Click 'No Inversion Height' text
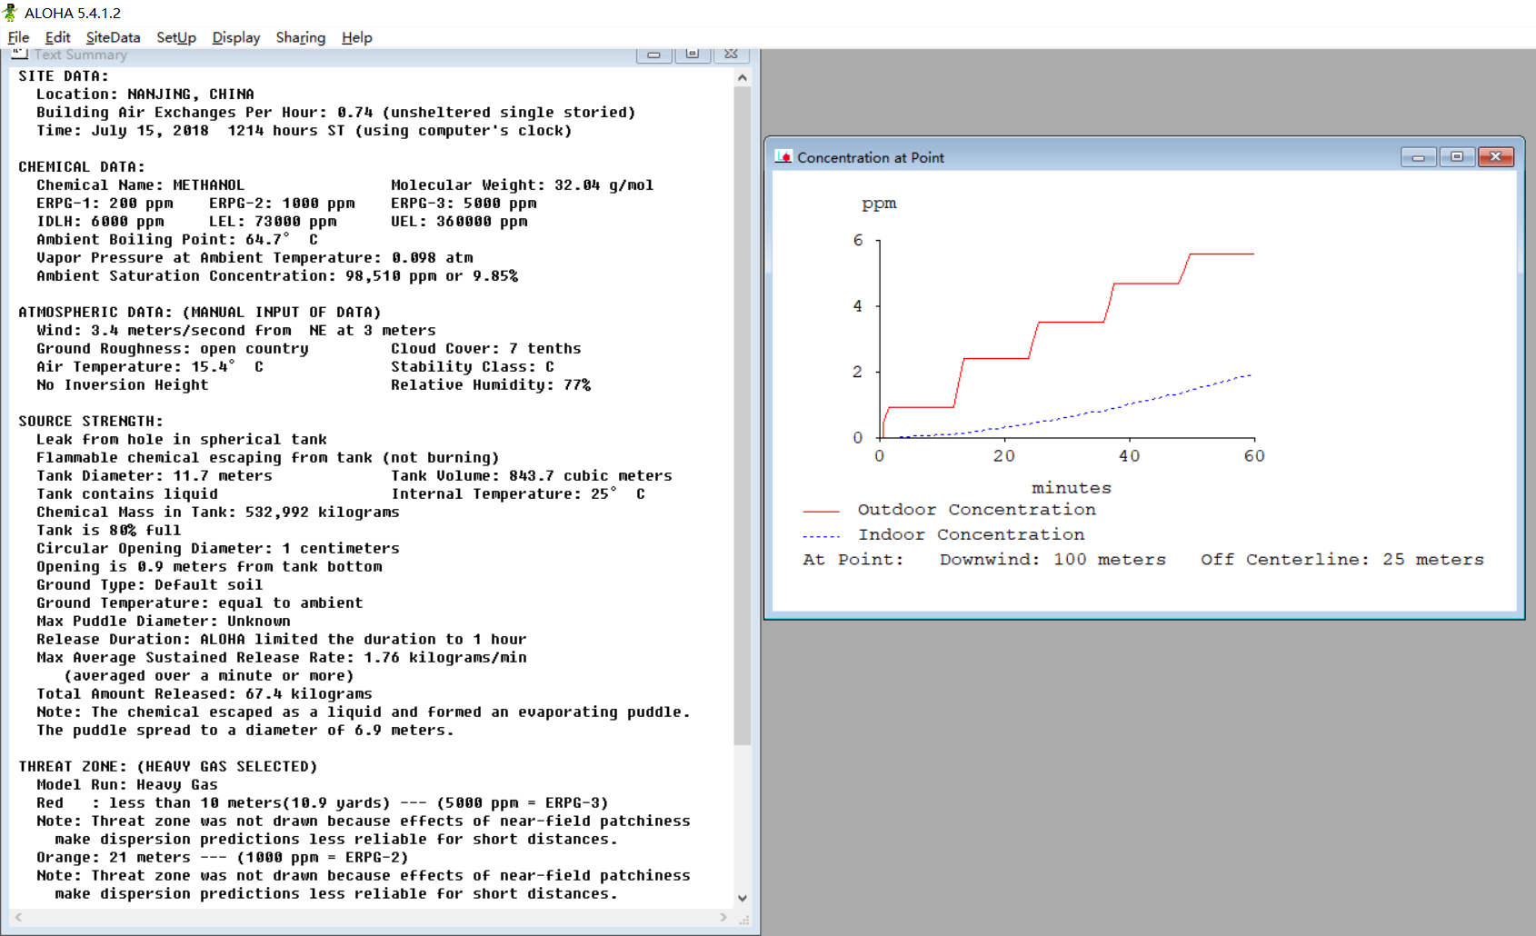The image size is (1536, 936). 123,385
